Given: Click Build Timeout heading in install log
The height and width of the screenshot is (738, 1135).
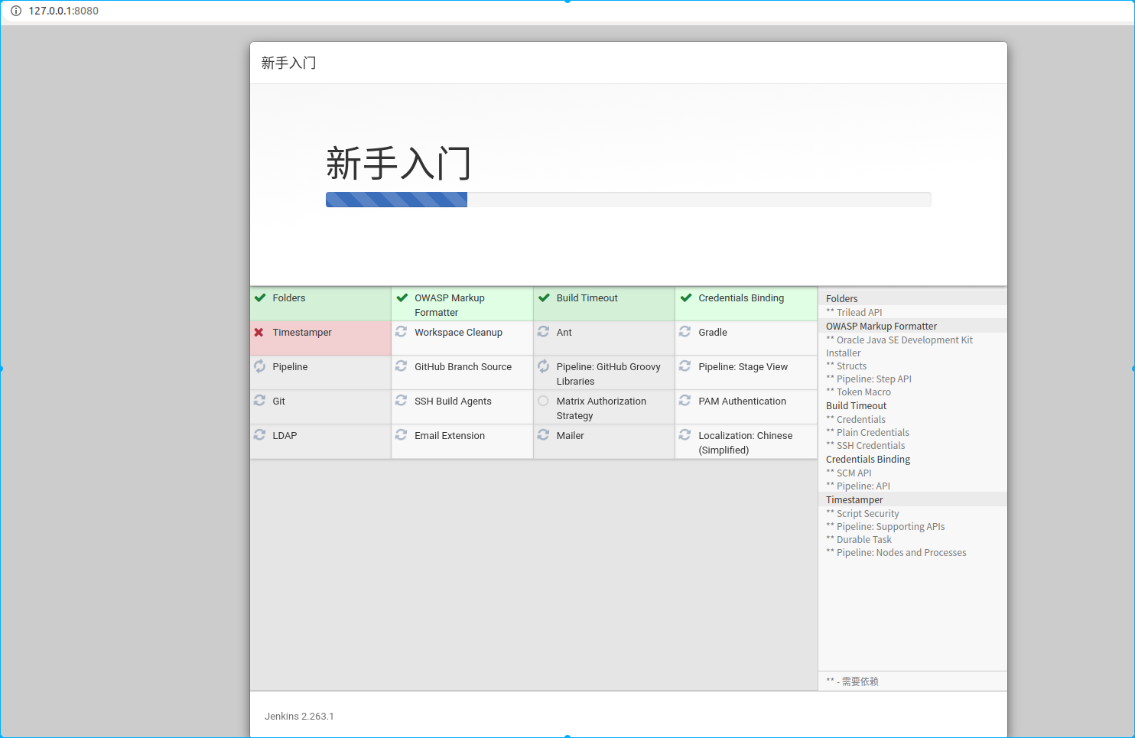Looking at the screenshot, I should [856, 406].
